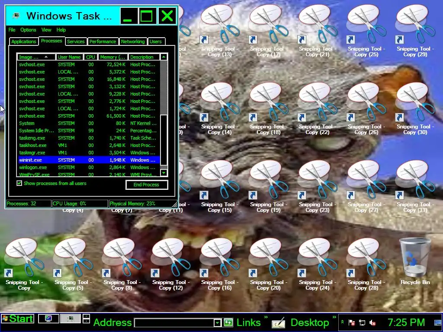Open the Options menu
Image resolution: width=443 pixels, height=332 pixels.
tap(28, 30)
